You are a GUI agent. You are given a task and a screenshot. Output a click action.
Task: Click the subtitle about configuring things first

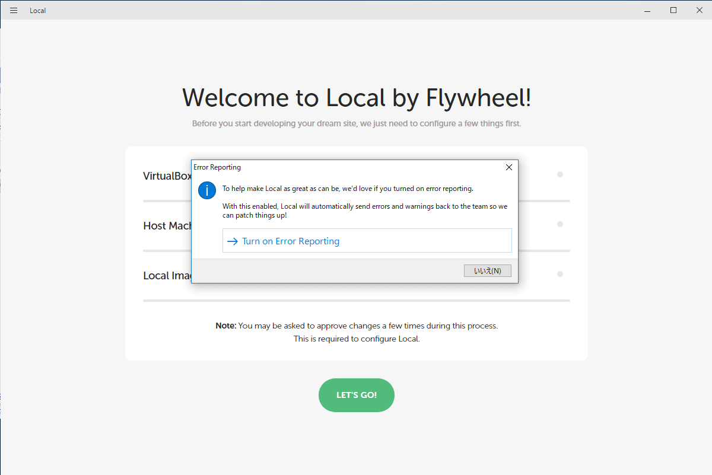coord(357,124)
